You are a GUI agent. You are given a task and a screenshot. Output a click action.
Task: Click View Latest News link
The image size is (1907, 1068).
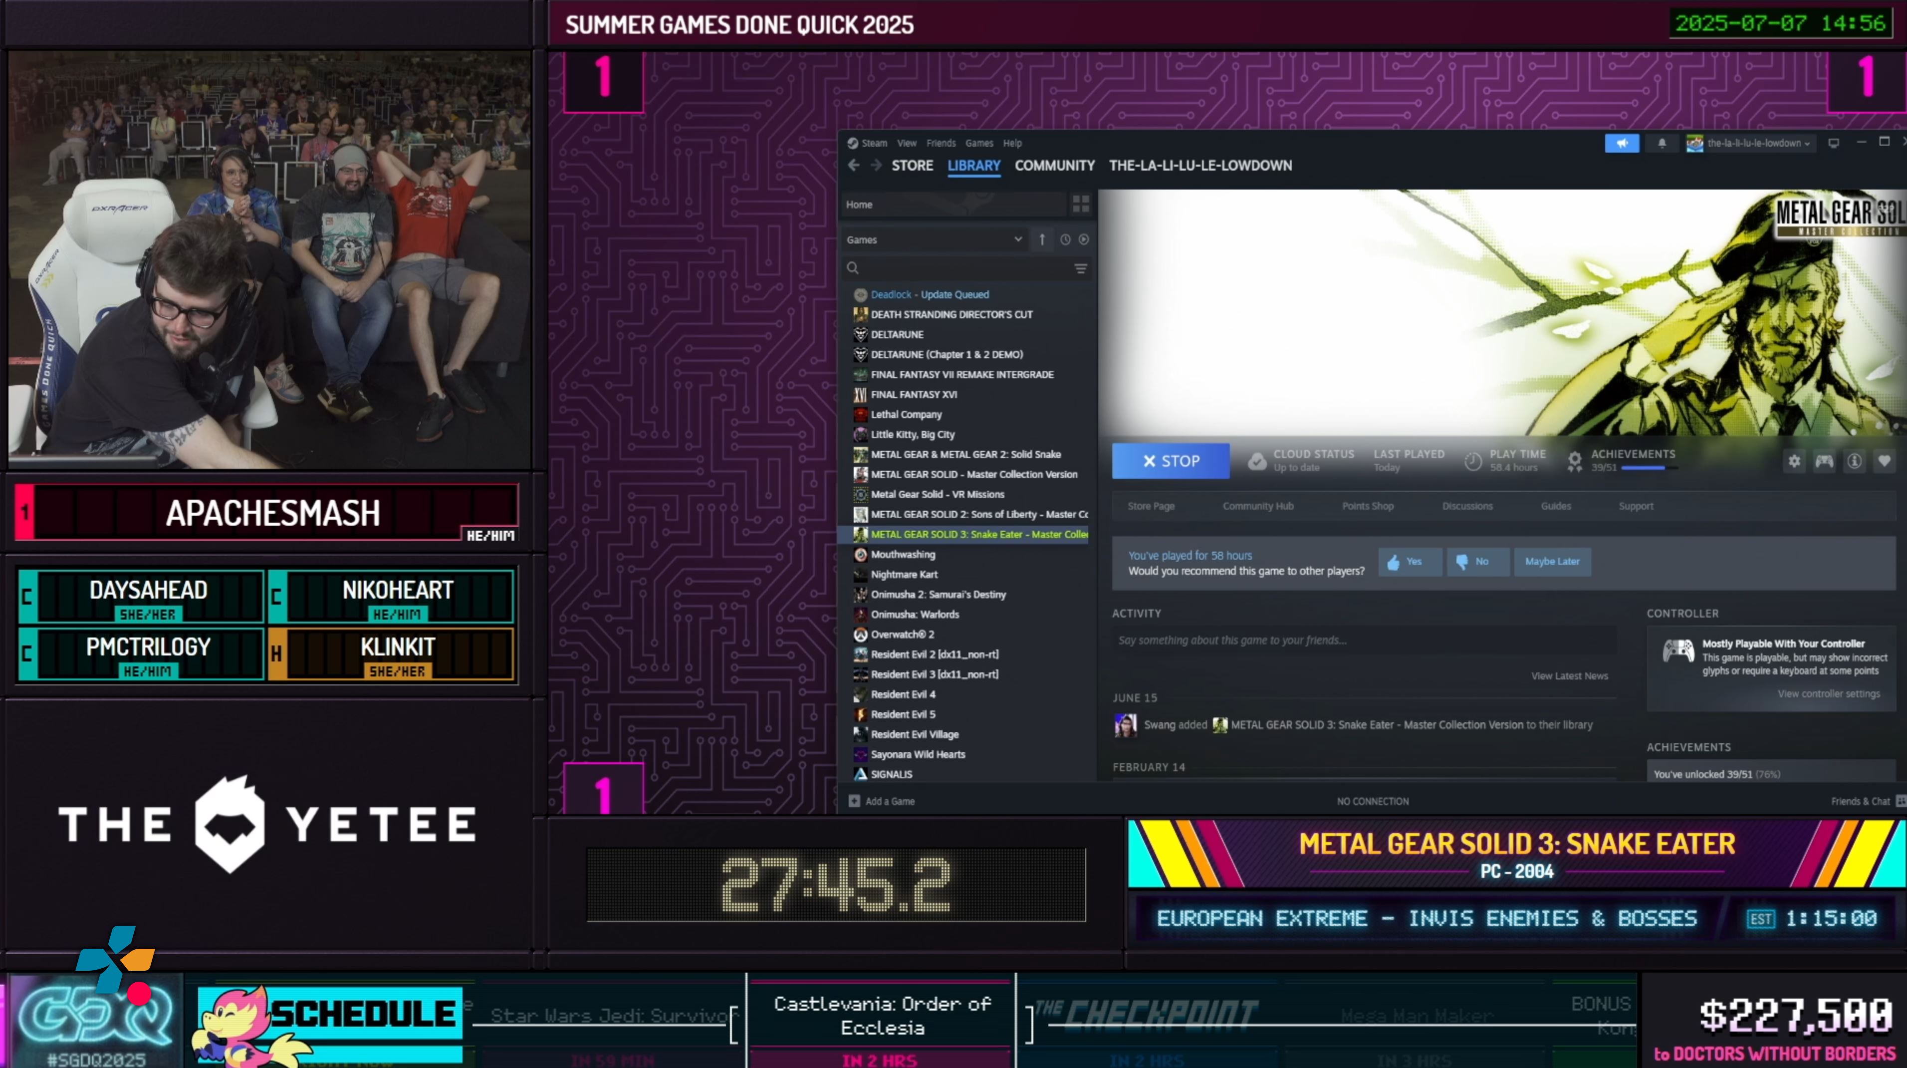pos(1569,676)
